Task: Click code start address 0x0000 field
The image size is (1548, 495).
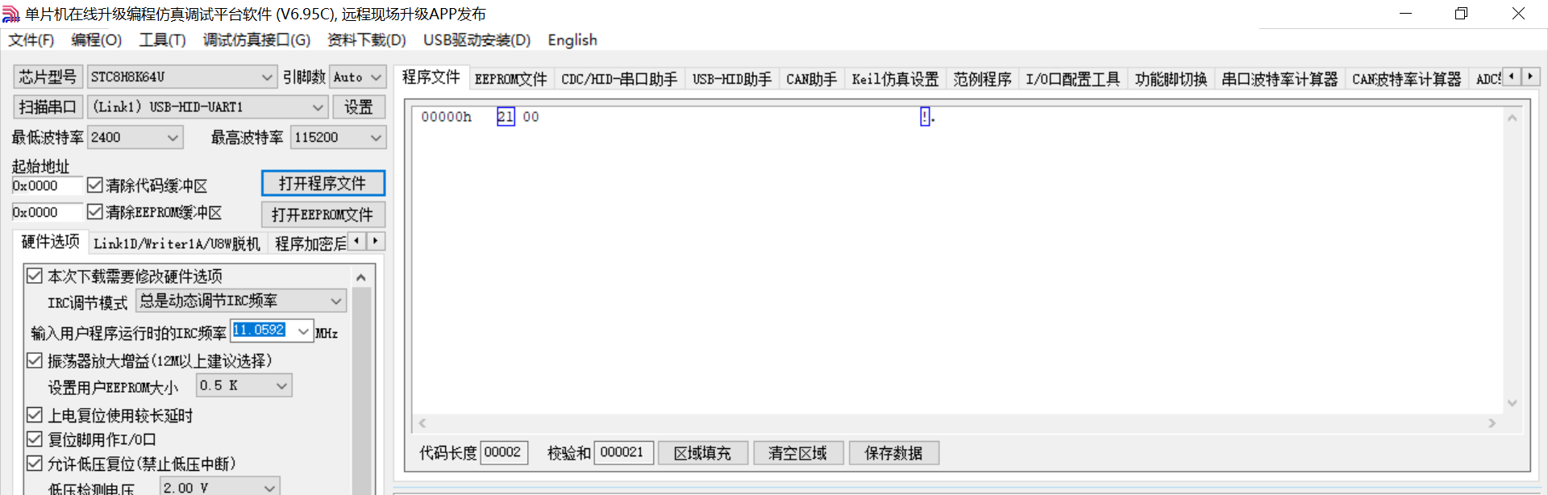Action: pyautogui.click(x=47, y=185)
